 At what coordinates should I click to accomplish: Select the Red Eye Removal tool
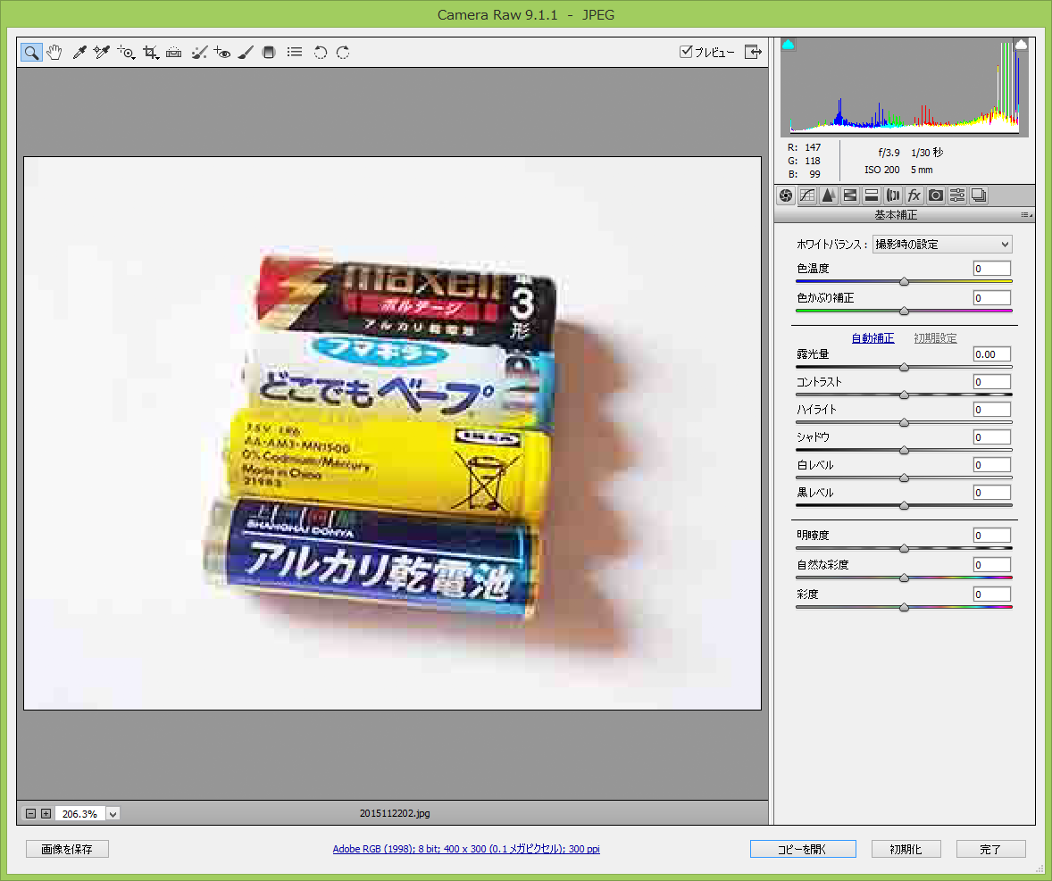222,53
